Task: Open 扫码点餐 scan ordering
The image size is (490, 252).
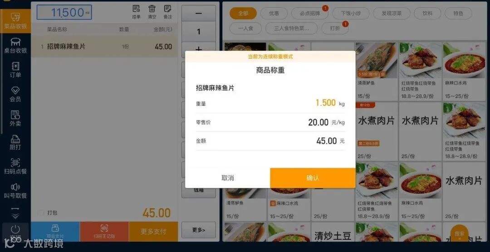Action: point(15,166)
